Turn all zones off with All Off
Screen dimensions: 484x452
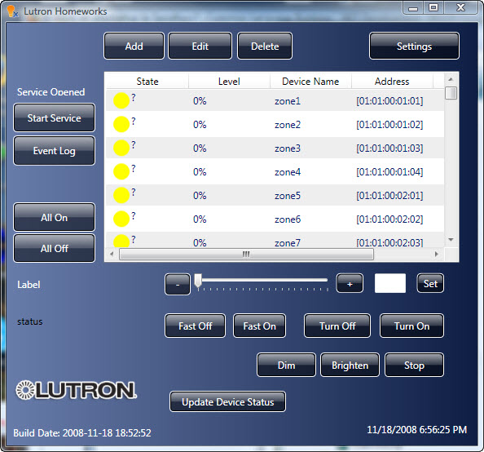coord(54,248)
